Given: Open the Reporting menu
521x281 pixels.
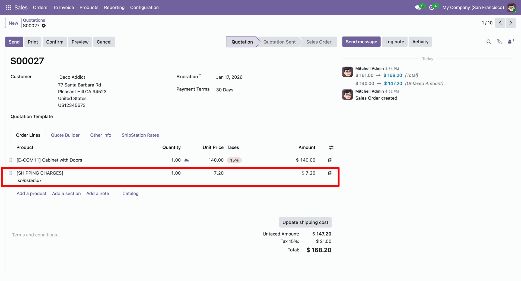Looking at the screenshot, I should tap(114, 8).
